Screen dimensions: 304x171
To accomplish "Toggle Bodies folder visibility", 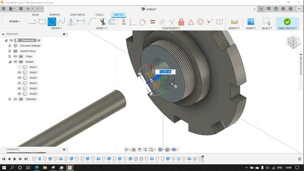I will [x=15, y=62].
